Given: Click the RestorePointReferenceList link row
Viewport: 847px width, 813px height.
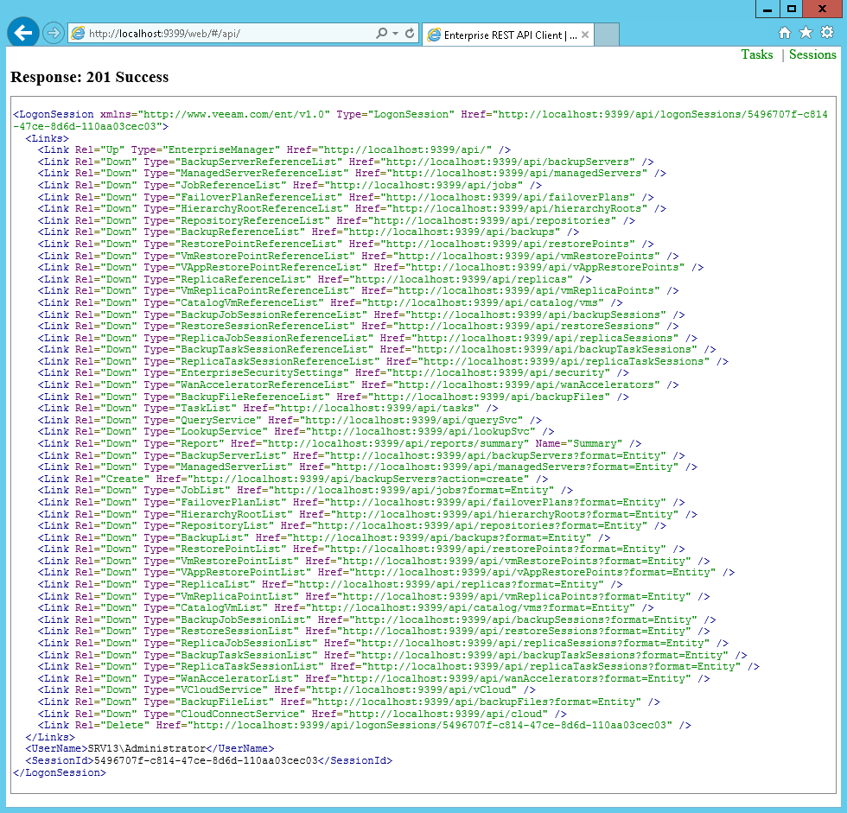Looking at the screenshot, I should pos(346,244).
